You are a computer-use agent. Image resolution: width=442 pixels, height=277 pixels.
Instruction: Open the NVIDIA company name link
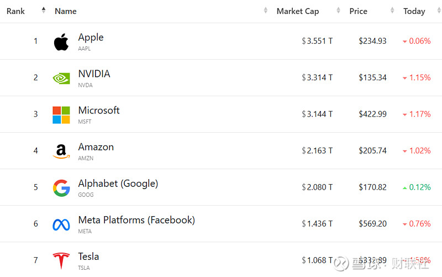tap(94, 74)
